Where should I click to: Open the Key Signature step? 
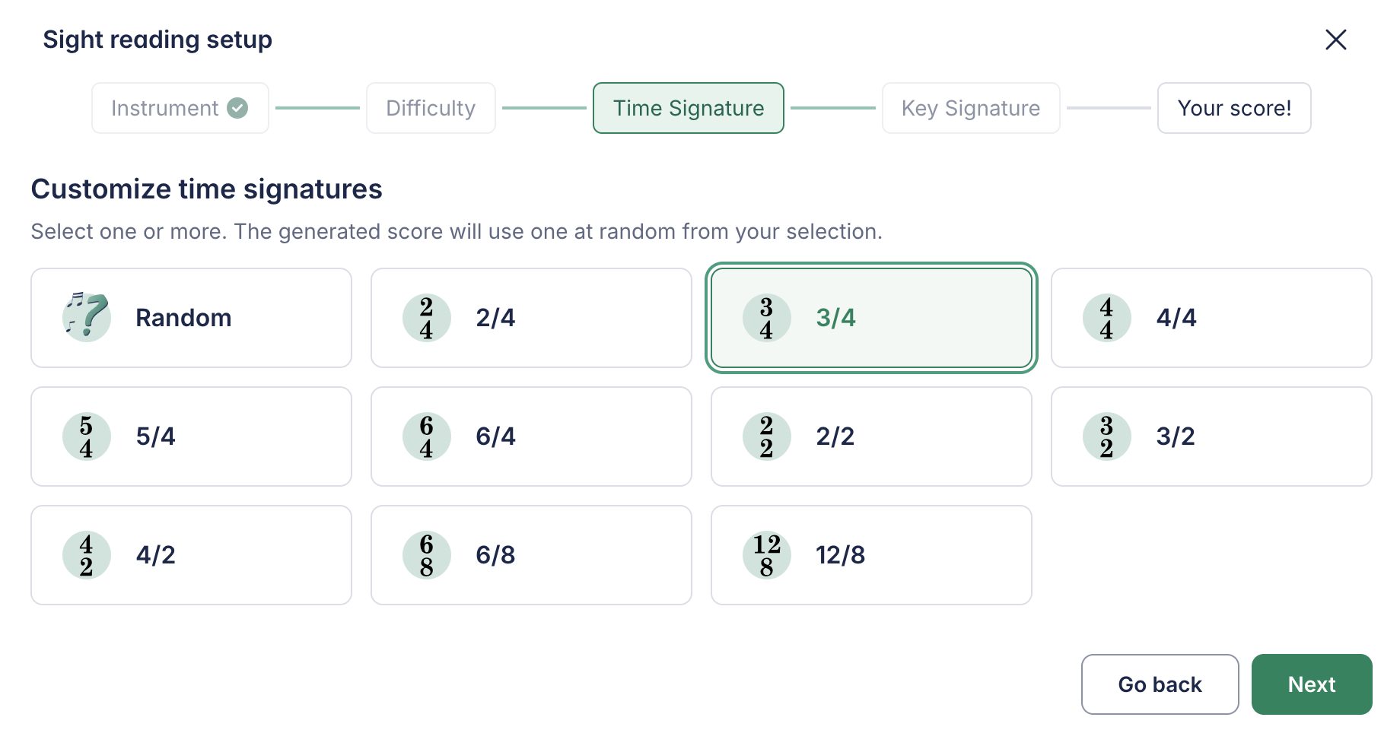(971, 108)
